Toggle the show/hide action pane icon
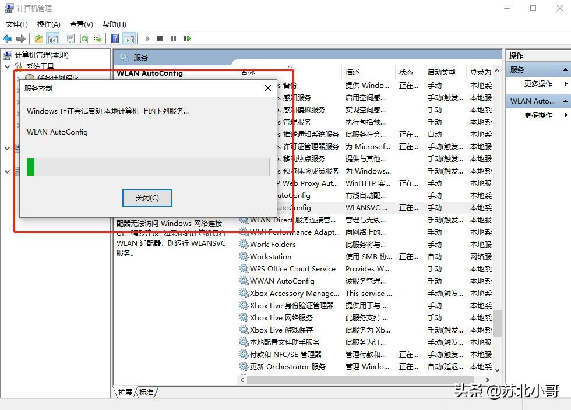 coord(129,38)
